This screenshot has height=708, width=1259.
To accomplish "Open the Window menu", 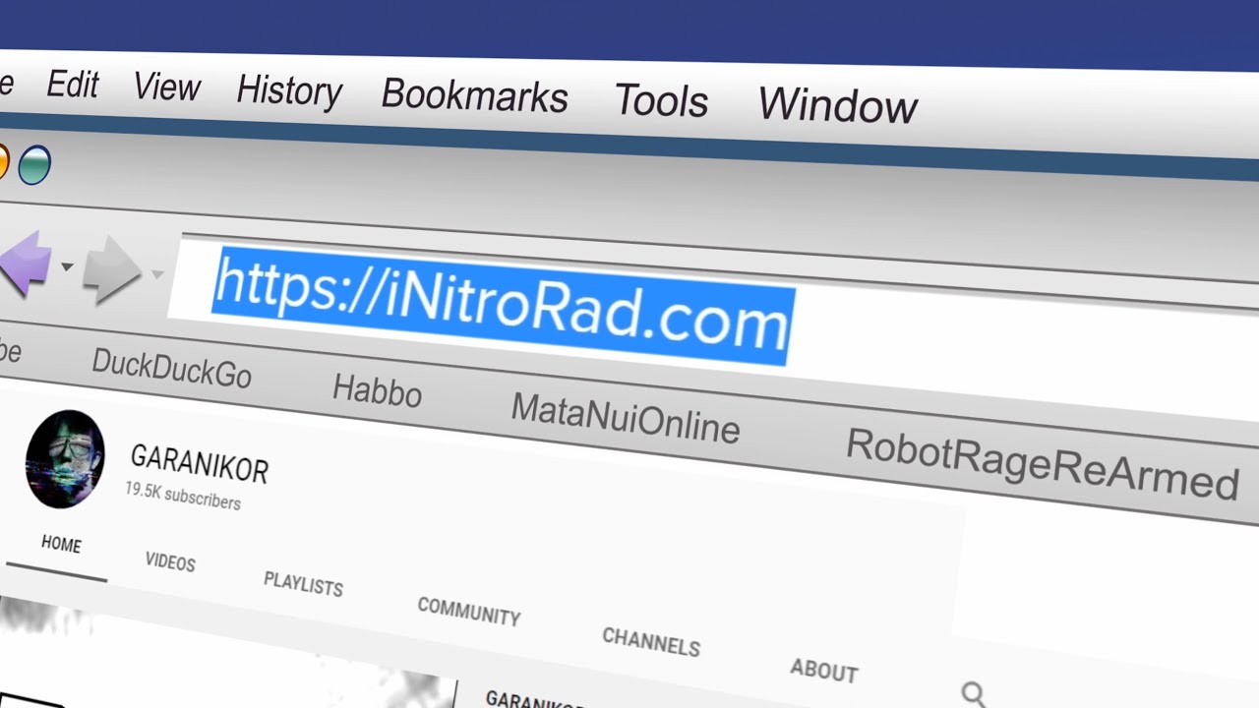I will click(x=837, y=105).
